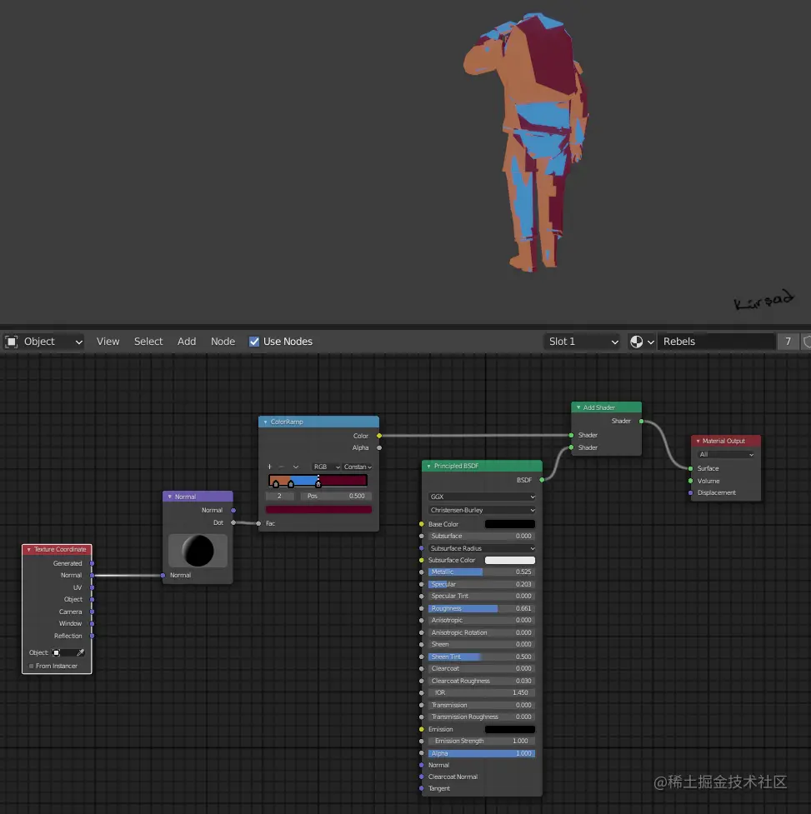Select the orange color stop handle in ColorRamp
The image size is (811, 814).
click(275, 484)
